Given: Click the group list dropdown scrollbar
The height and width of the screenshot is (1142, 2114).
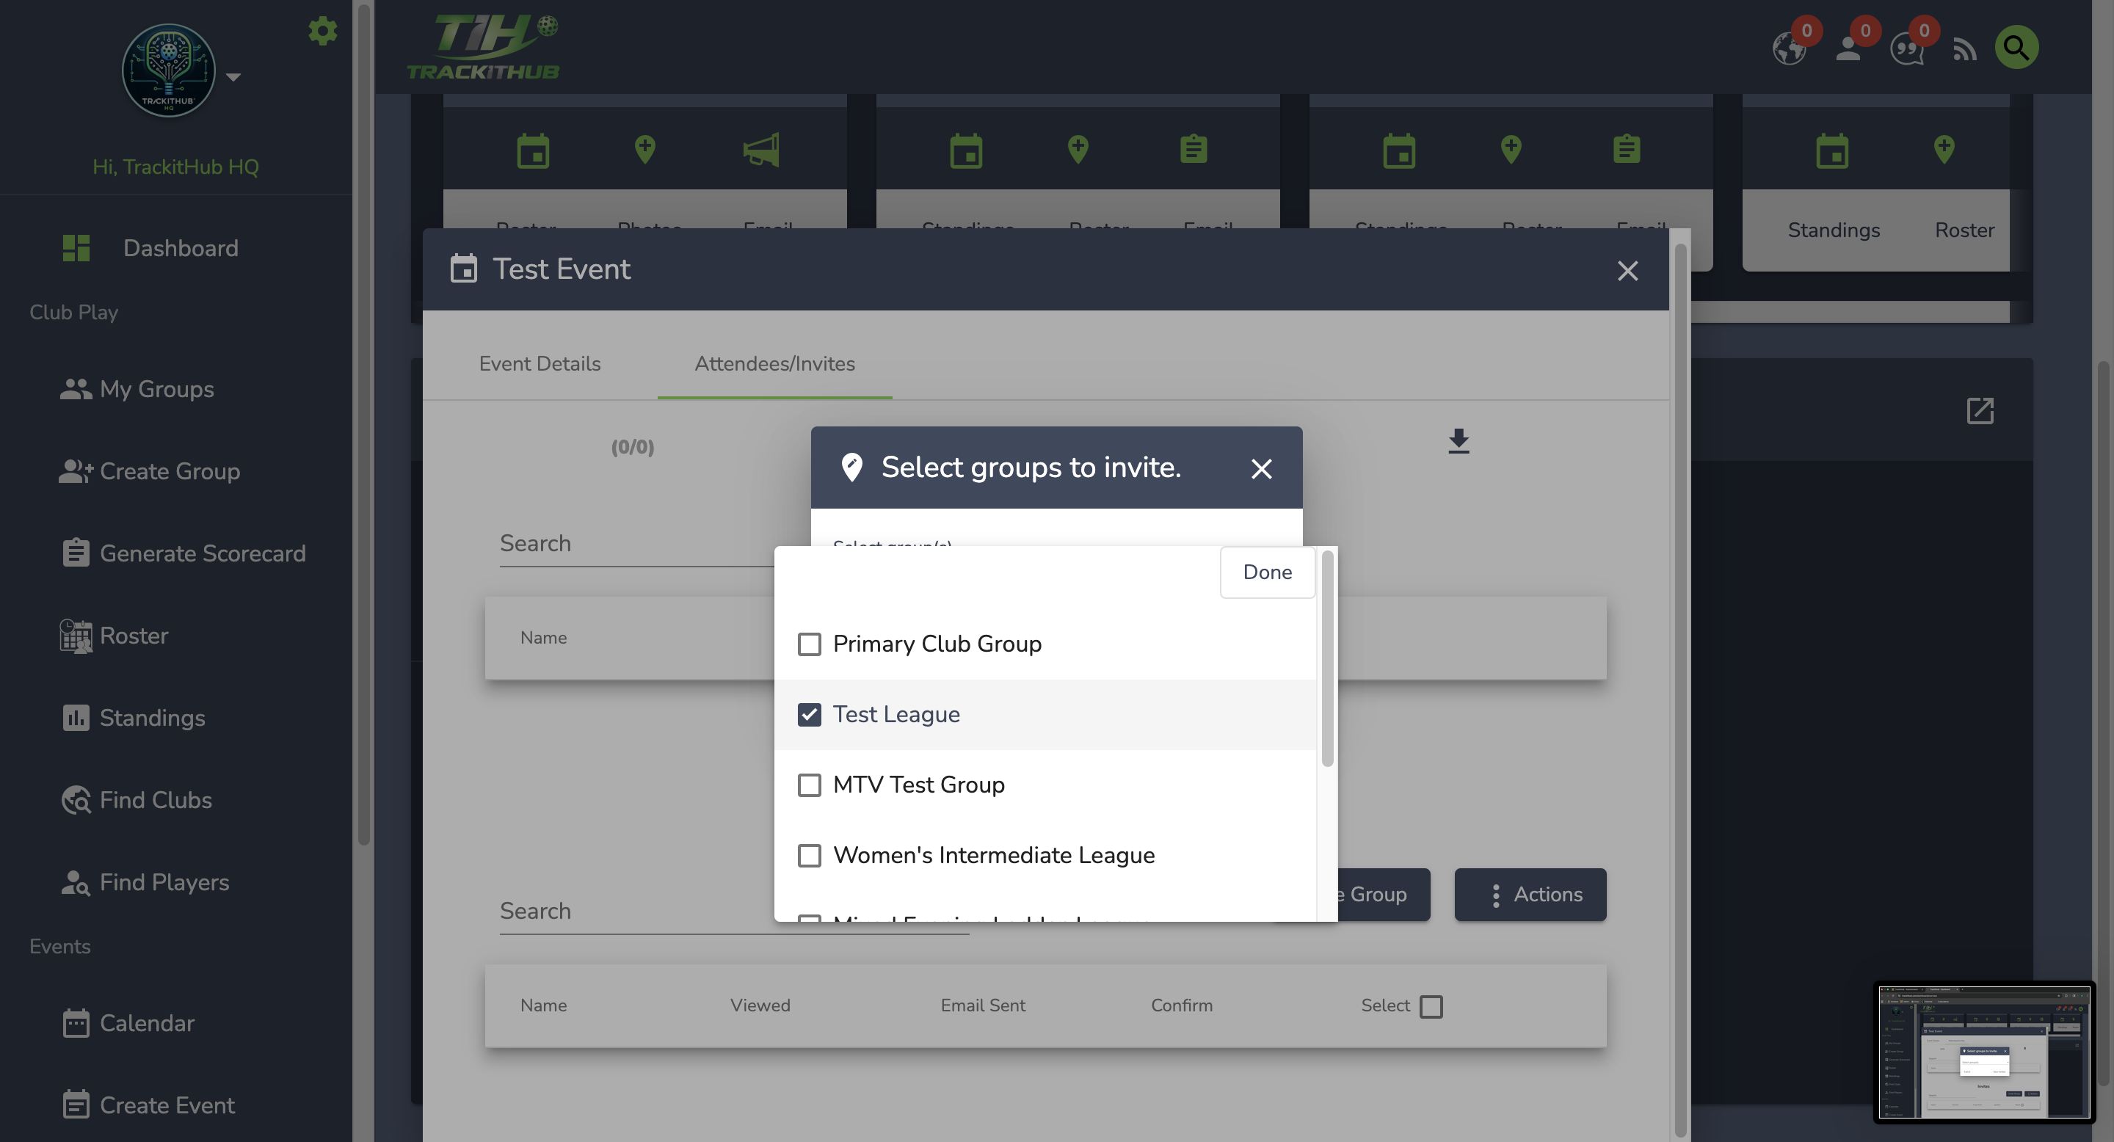Looking at the screenshot, I should (1327, 658).
